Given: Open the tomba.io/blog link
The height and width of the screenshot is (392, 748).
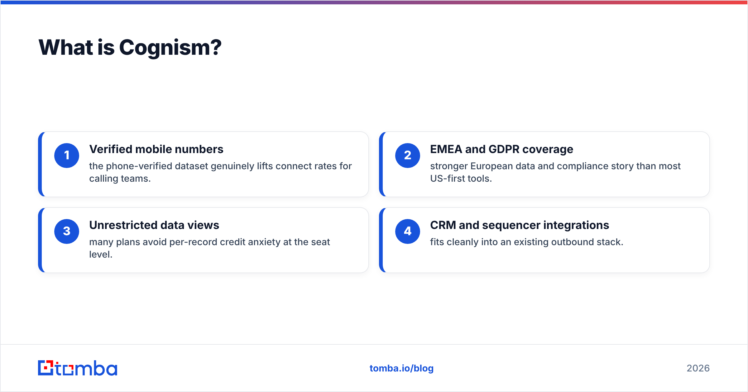Looking at the screenshot, I should 401,368.
